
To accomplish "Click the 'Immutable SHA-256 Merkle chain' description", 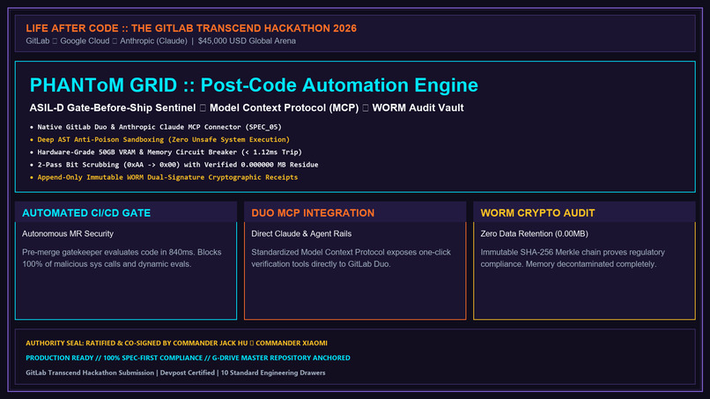I will [x=573, y=258].
